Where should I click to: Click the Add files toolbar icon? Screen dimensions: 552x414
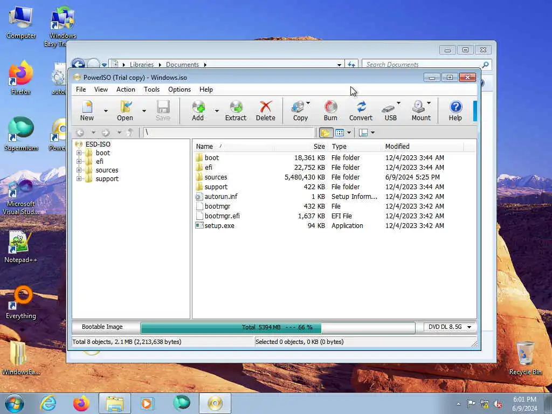tap(198, 111)
